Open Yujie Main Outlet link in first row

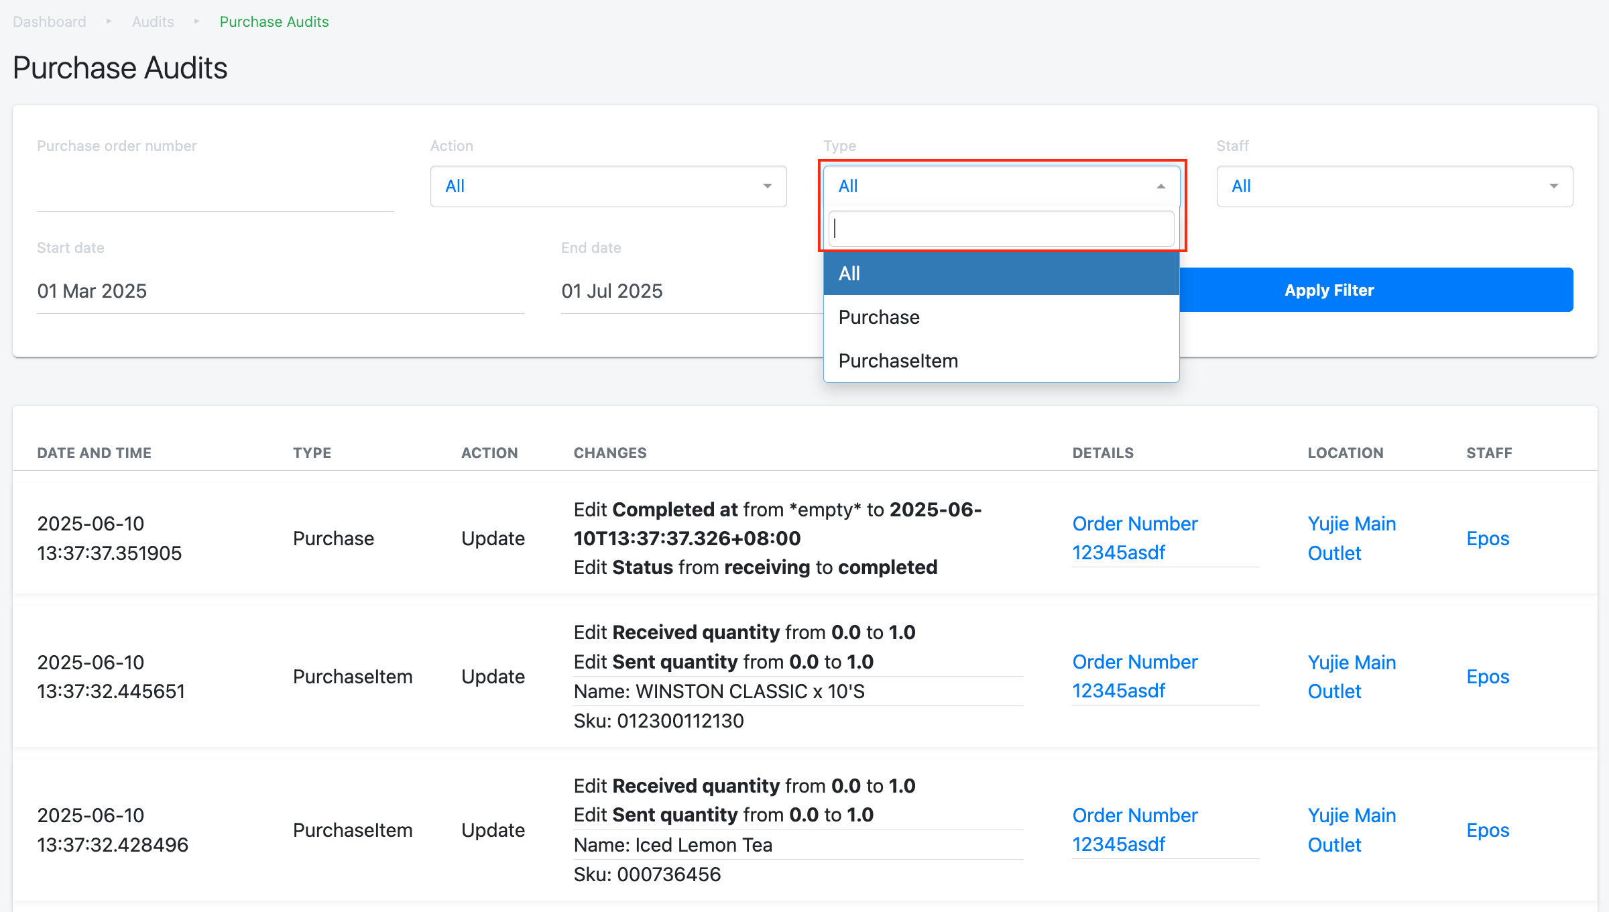[x=1351, y=538]
